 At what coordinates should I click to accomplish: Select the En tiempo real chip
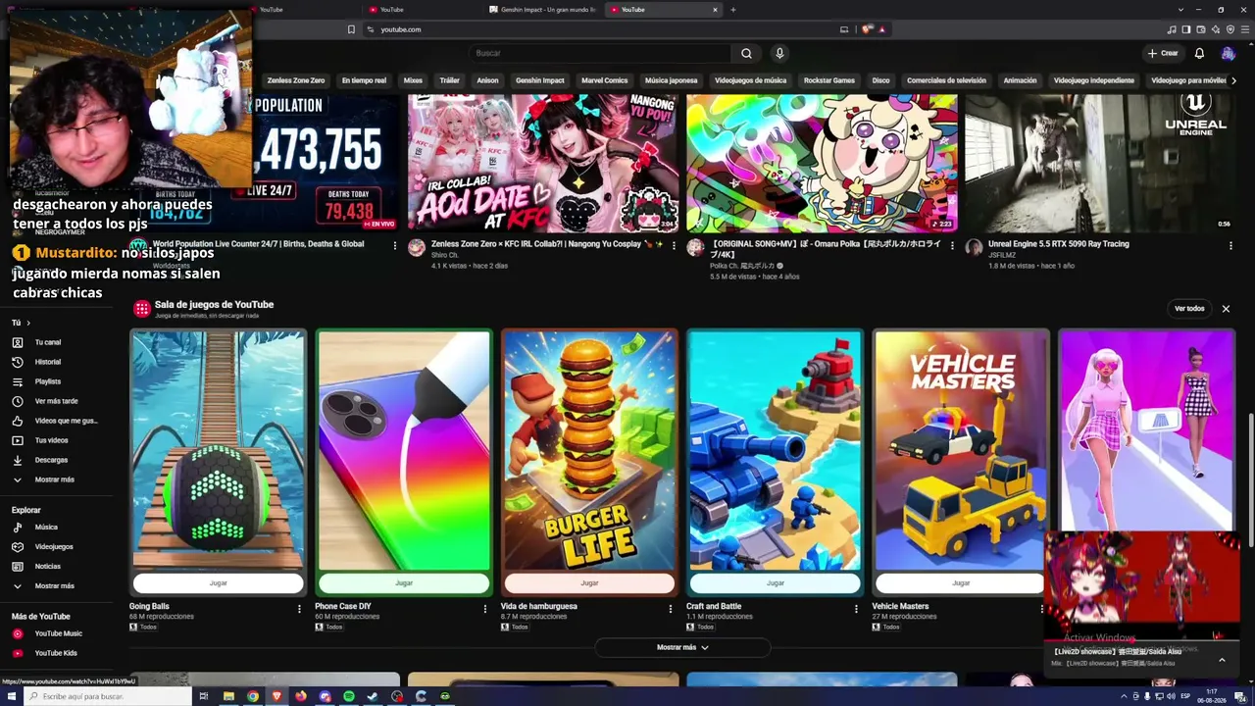point(364,80)
